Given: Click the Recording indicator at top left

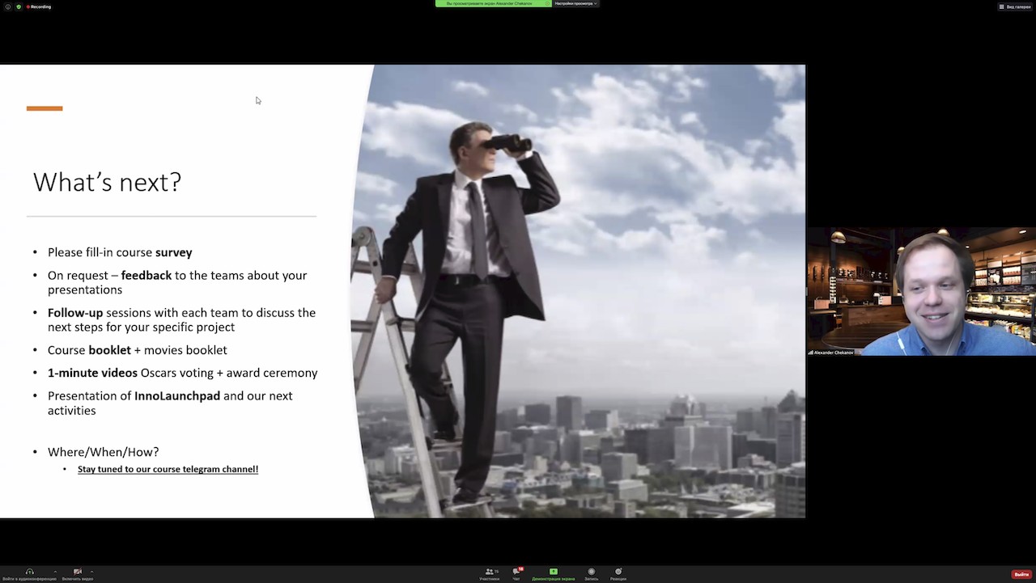Looking at the screenshot, I should coord(37,6).
